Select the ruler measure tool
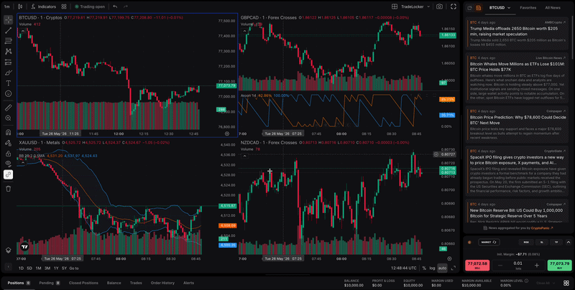The width and height of the screenshot is (575, 290). [8, 107]
